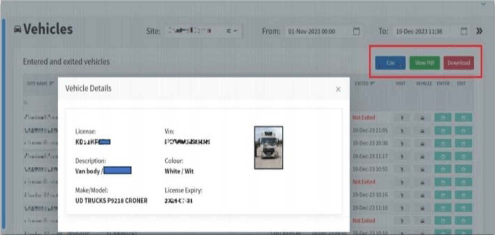Click the visit icon on the 19-Dec-23 11:05 row
This screenshot has height=235, width=495.
[402, 131]
